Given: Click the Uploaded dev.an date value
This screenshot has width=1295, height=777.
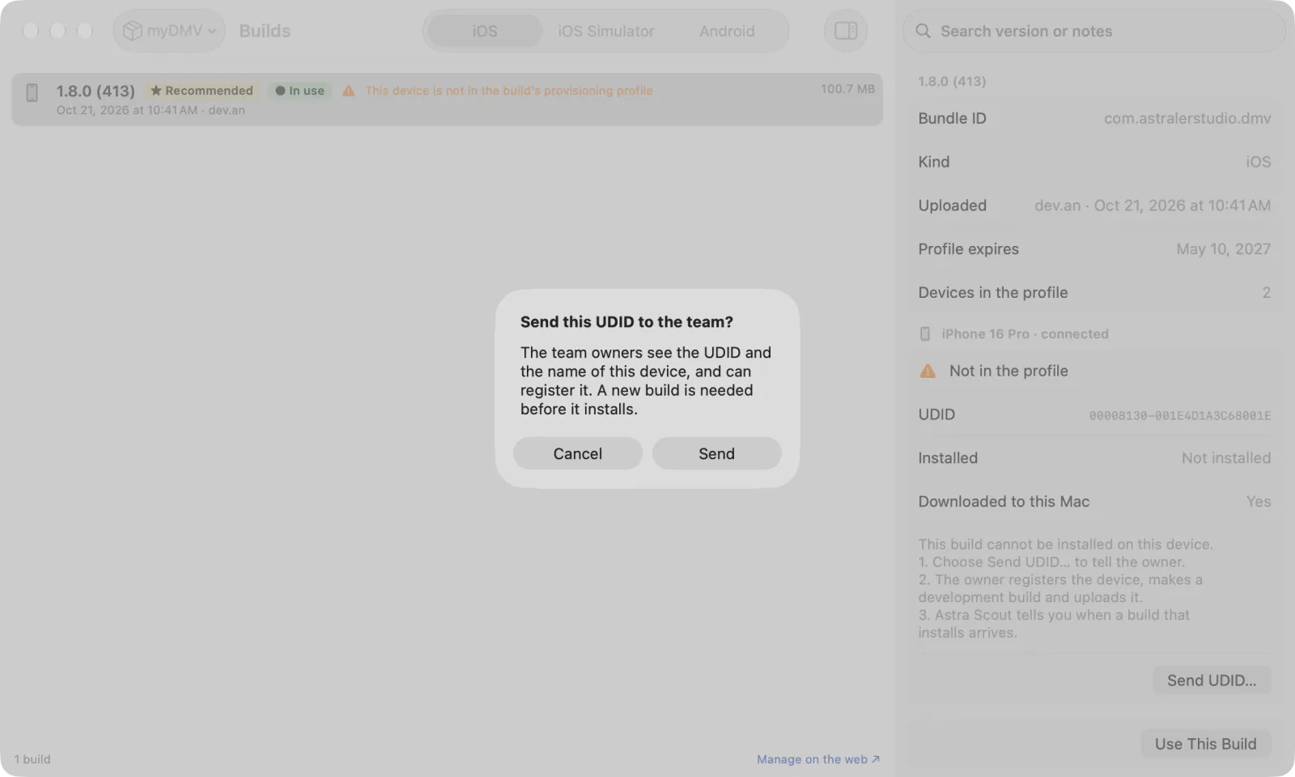Looking at the screenshot, I should click(1153, 206).
